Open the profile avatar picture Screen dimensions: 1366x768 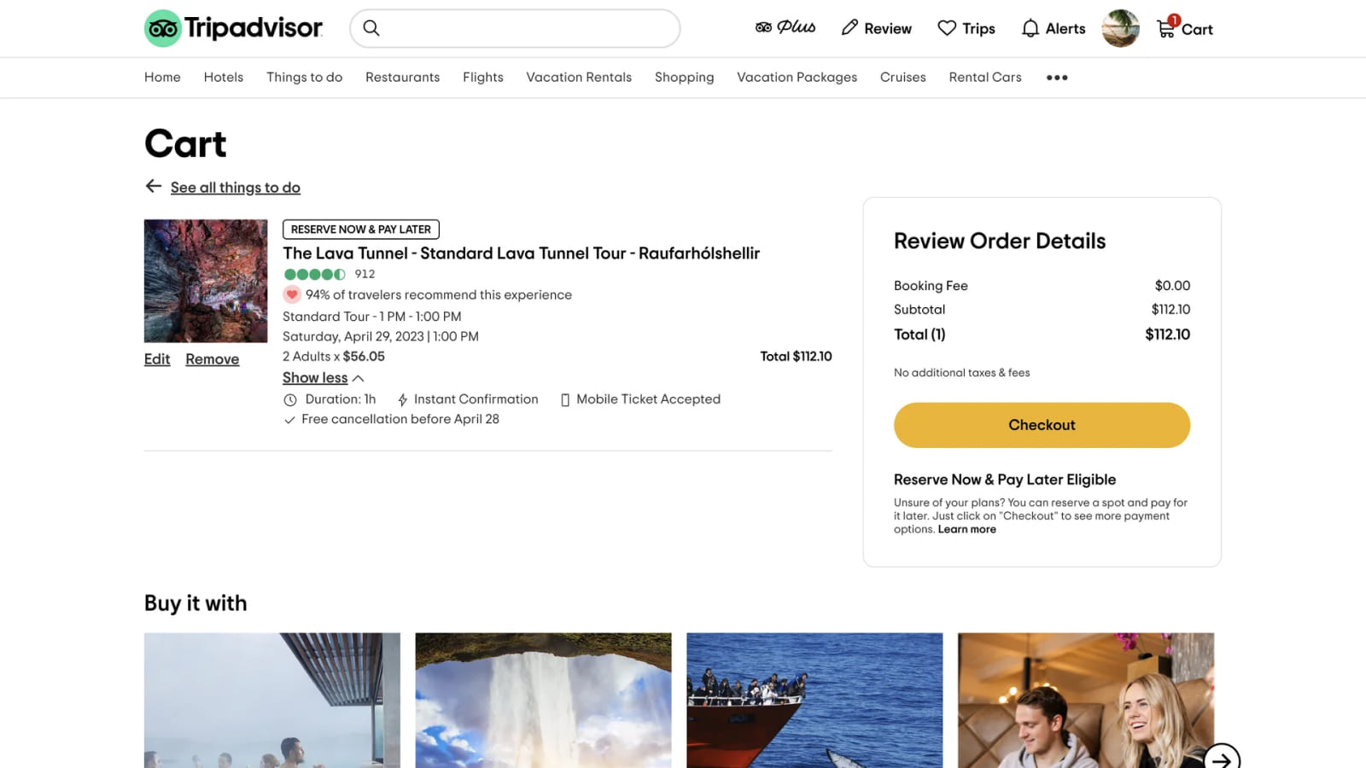pos(1119,27)
